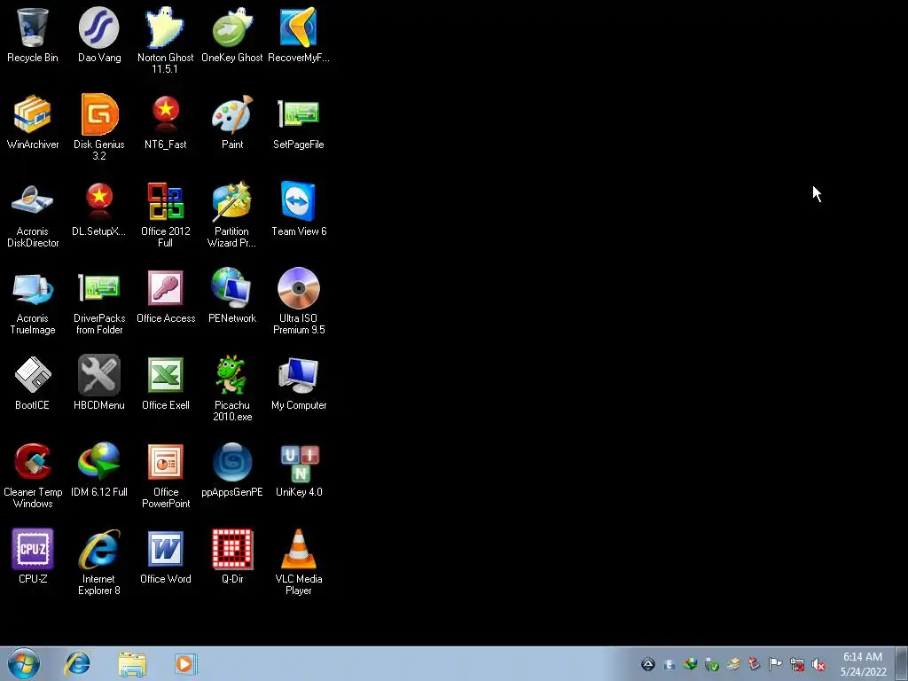Select the Office Access icon
The image size is (908, 681).
[166, 295]
